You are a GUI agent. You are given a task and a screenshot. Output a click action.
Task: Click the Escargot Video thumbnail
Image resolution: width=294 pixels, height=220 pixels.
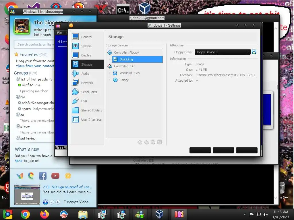pos(27,195)
